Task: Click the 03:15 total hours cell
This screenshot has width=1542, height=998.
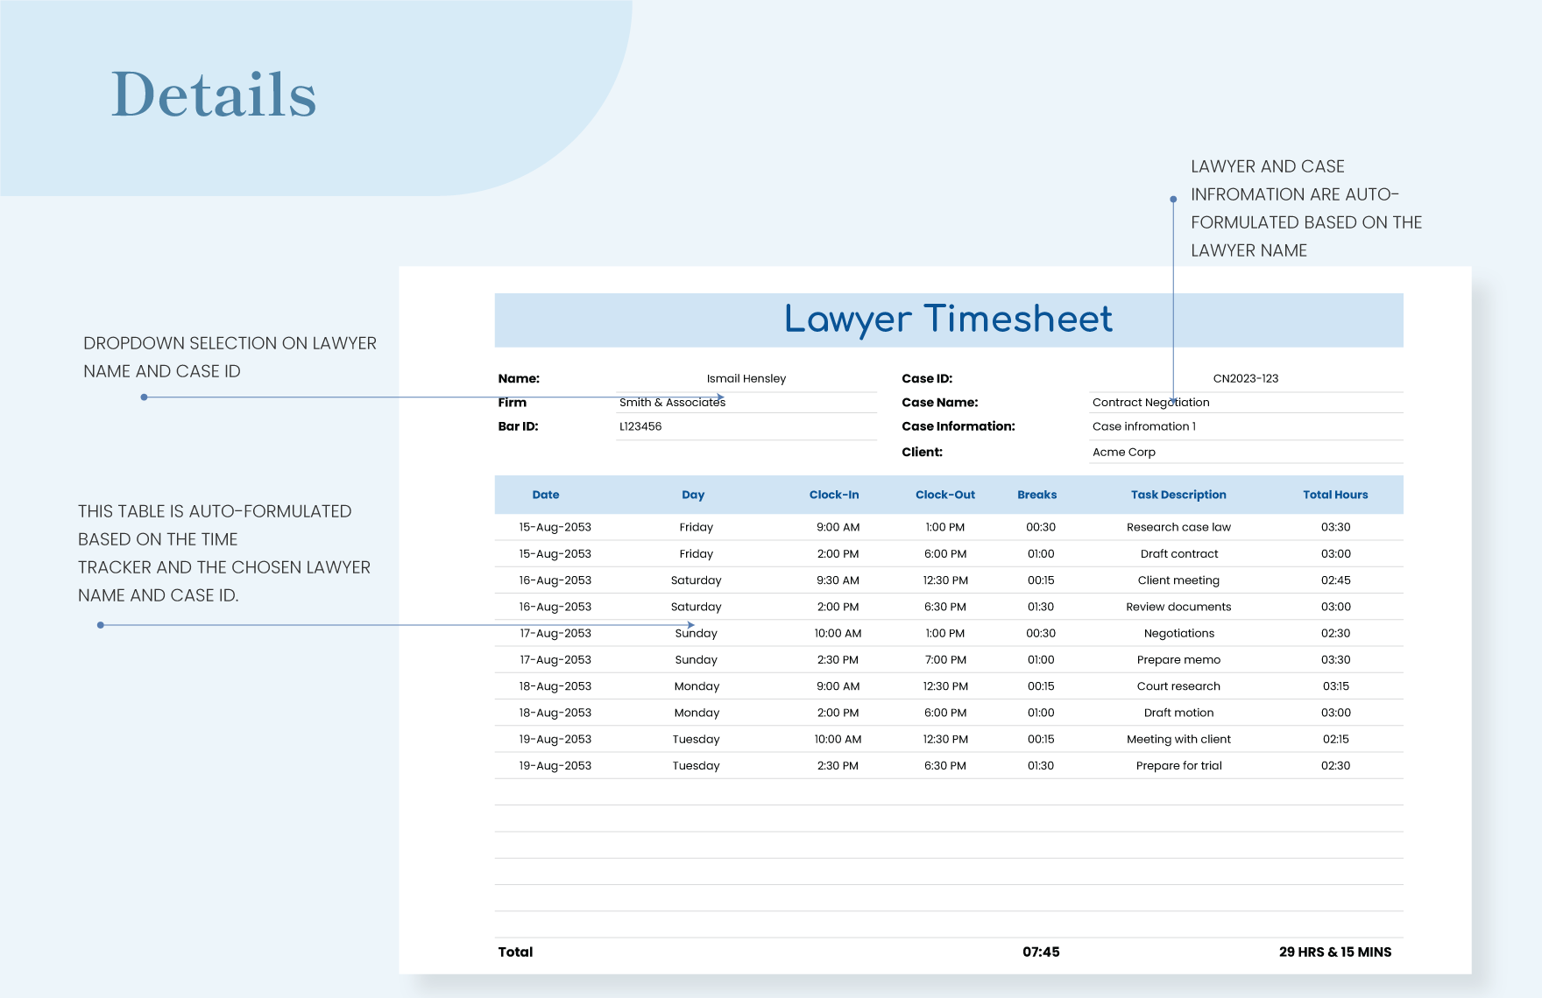Action: (1335, 686)
